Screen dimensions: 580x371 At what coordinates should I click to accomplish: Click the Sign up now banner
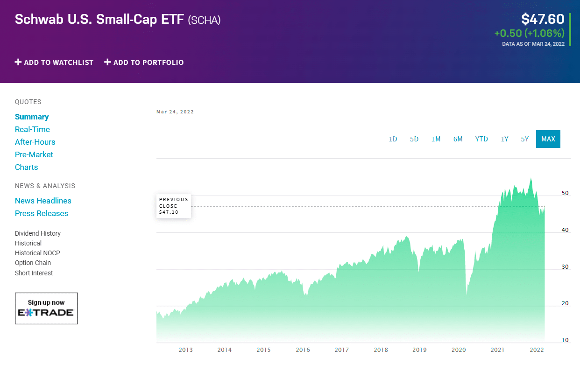click(46, 302)
